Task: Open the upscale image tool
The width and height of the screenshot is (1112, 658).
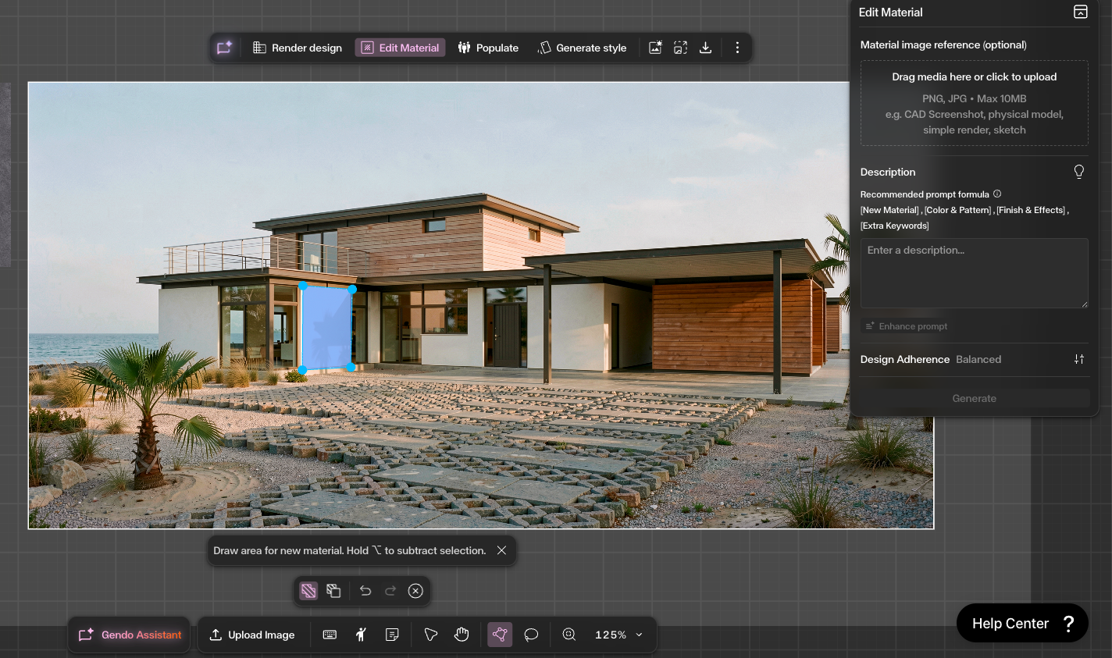Action: pyautogui.click(x=679, y=47)
